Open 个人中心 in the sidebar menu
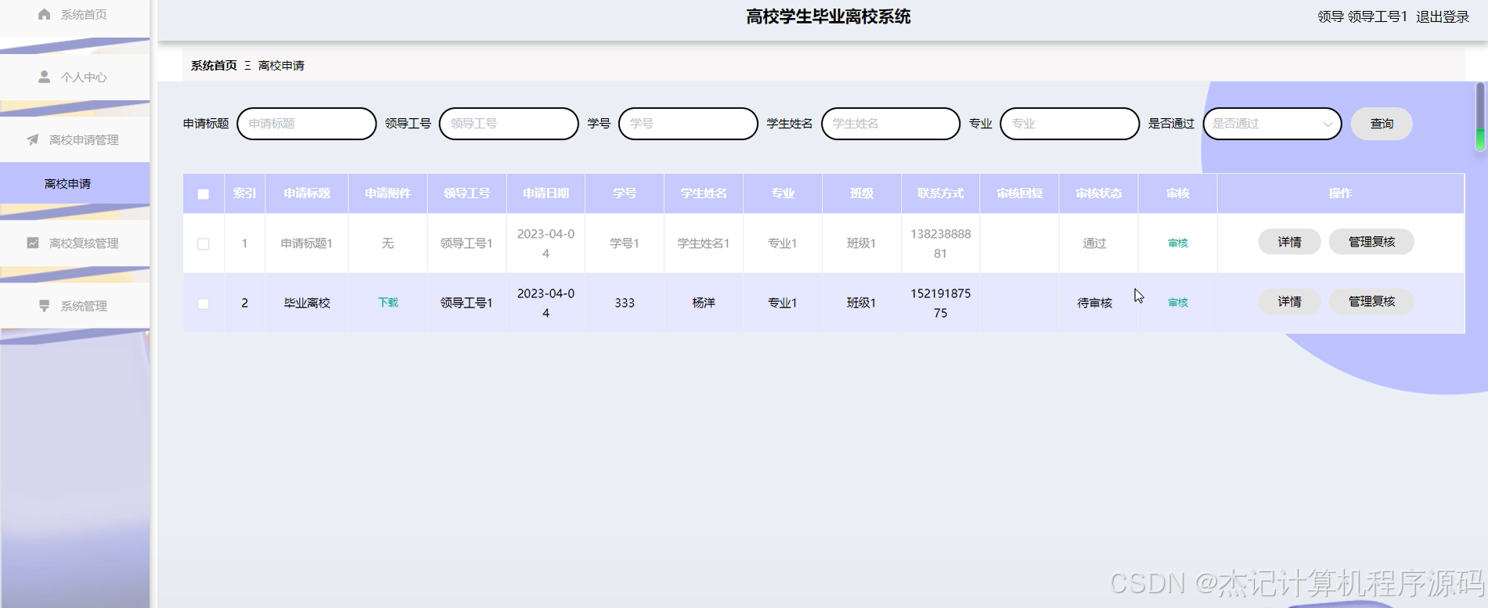This screenshot has height=608, width=1488. (x=75, y=77)
